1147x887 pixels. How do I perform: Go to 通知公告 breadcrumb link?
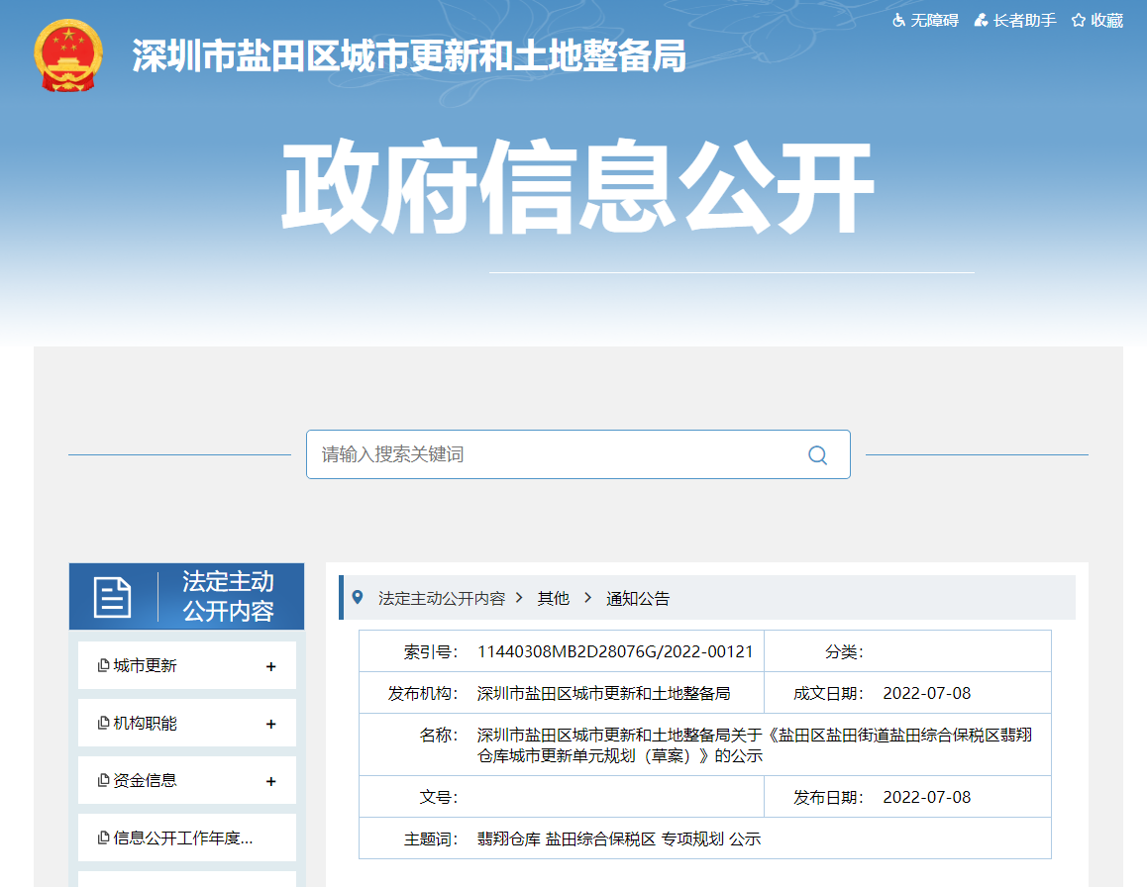[637, 598]
